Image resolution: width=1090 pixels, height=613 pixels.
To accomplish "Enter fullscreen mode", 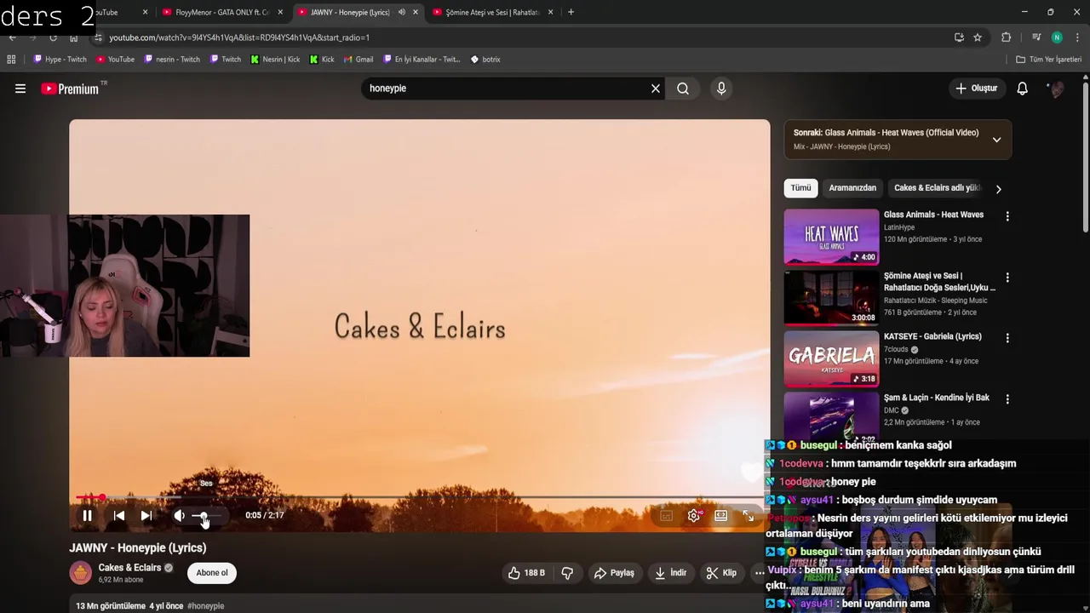I will point(749,515).
